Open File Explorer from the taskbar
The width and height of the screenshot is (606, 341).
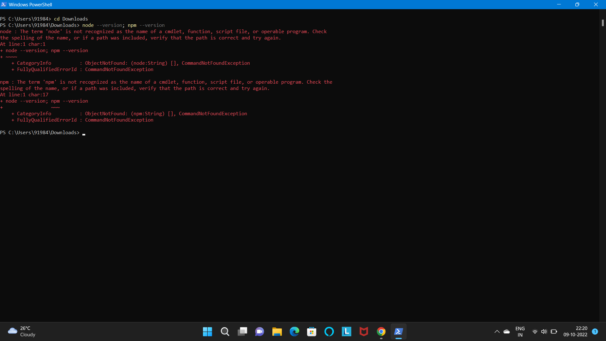pos(277,332)
